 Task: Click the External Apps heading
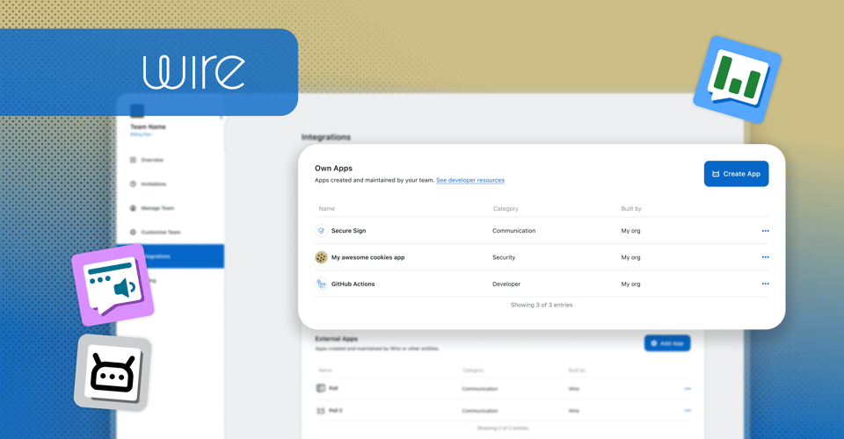[337, 339]
